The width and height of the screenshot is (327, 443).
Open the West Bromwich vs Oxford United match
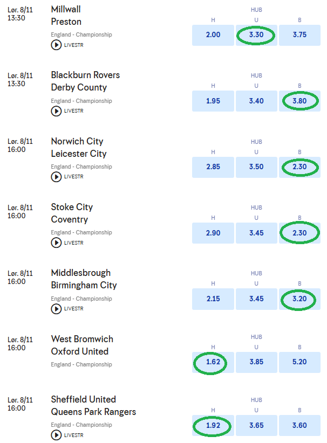tap(82, 345)
